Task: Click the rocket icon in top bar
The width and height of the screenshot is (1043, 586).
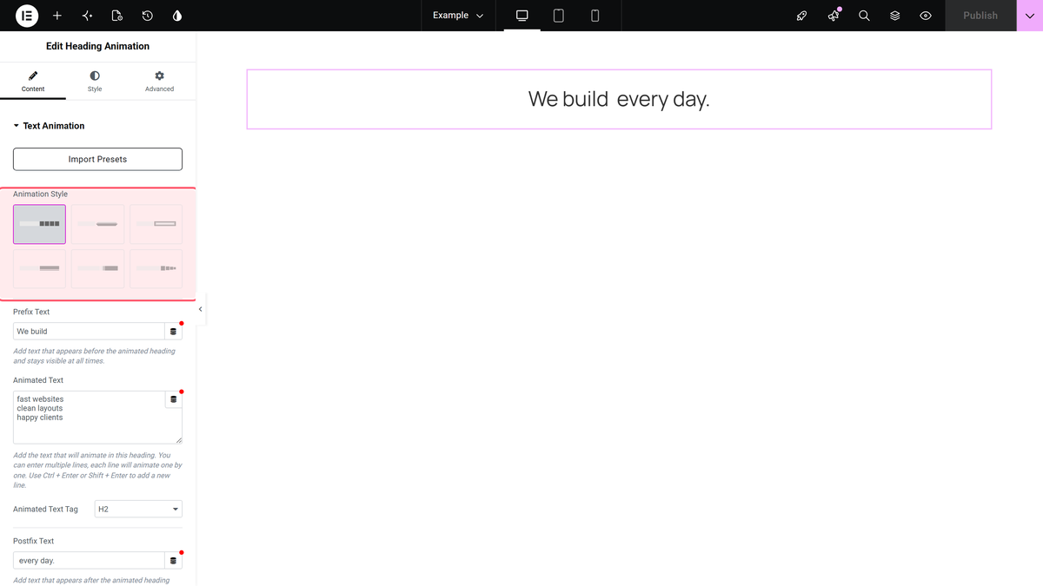Action: [802, 16]
